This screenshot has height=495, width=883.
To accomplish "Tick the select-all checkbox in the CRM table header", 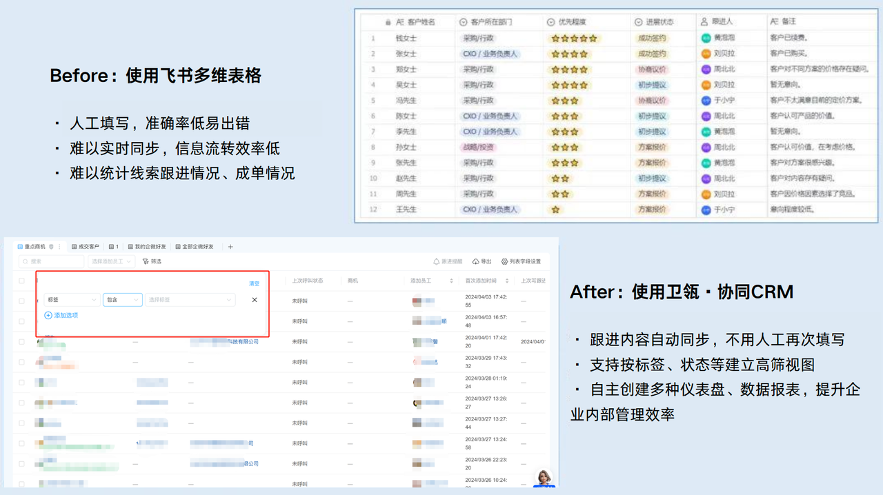I will (22, 281).
